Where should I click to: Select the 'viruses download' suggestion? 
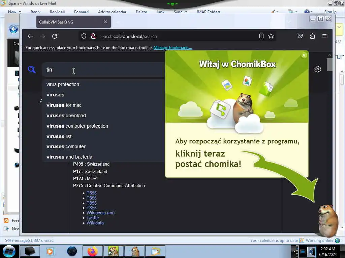point(66,116)
